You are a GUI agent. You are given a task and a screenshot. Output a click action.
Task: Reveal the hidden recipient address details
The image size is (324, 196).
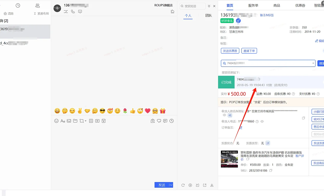[224, 115]
